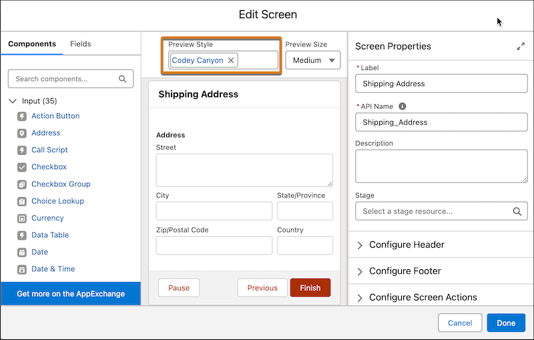This screenshot has width=534, height=340.
Task: Remove the Codey Canyon preview style
Action: point(231,60)
